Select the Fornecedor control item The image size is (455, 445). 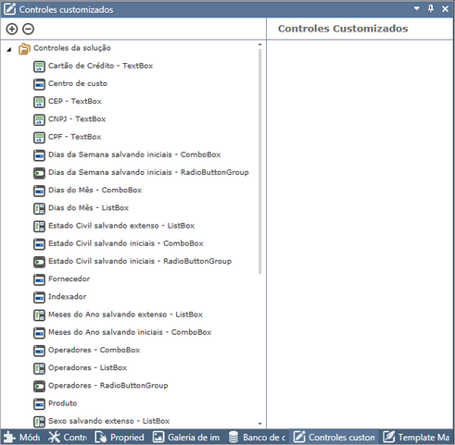[70, 278]
